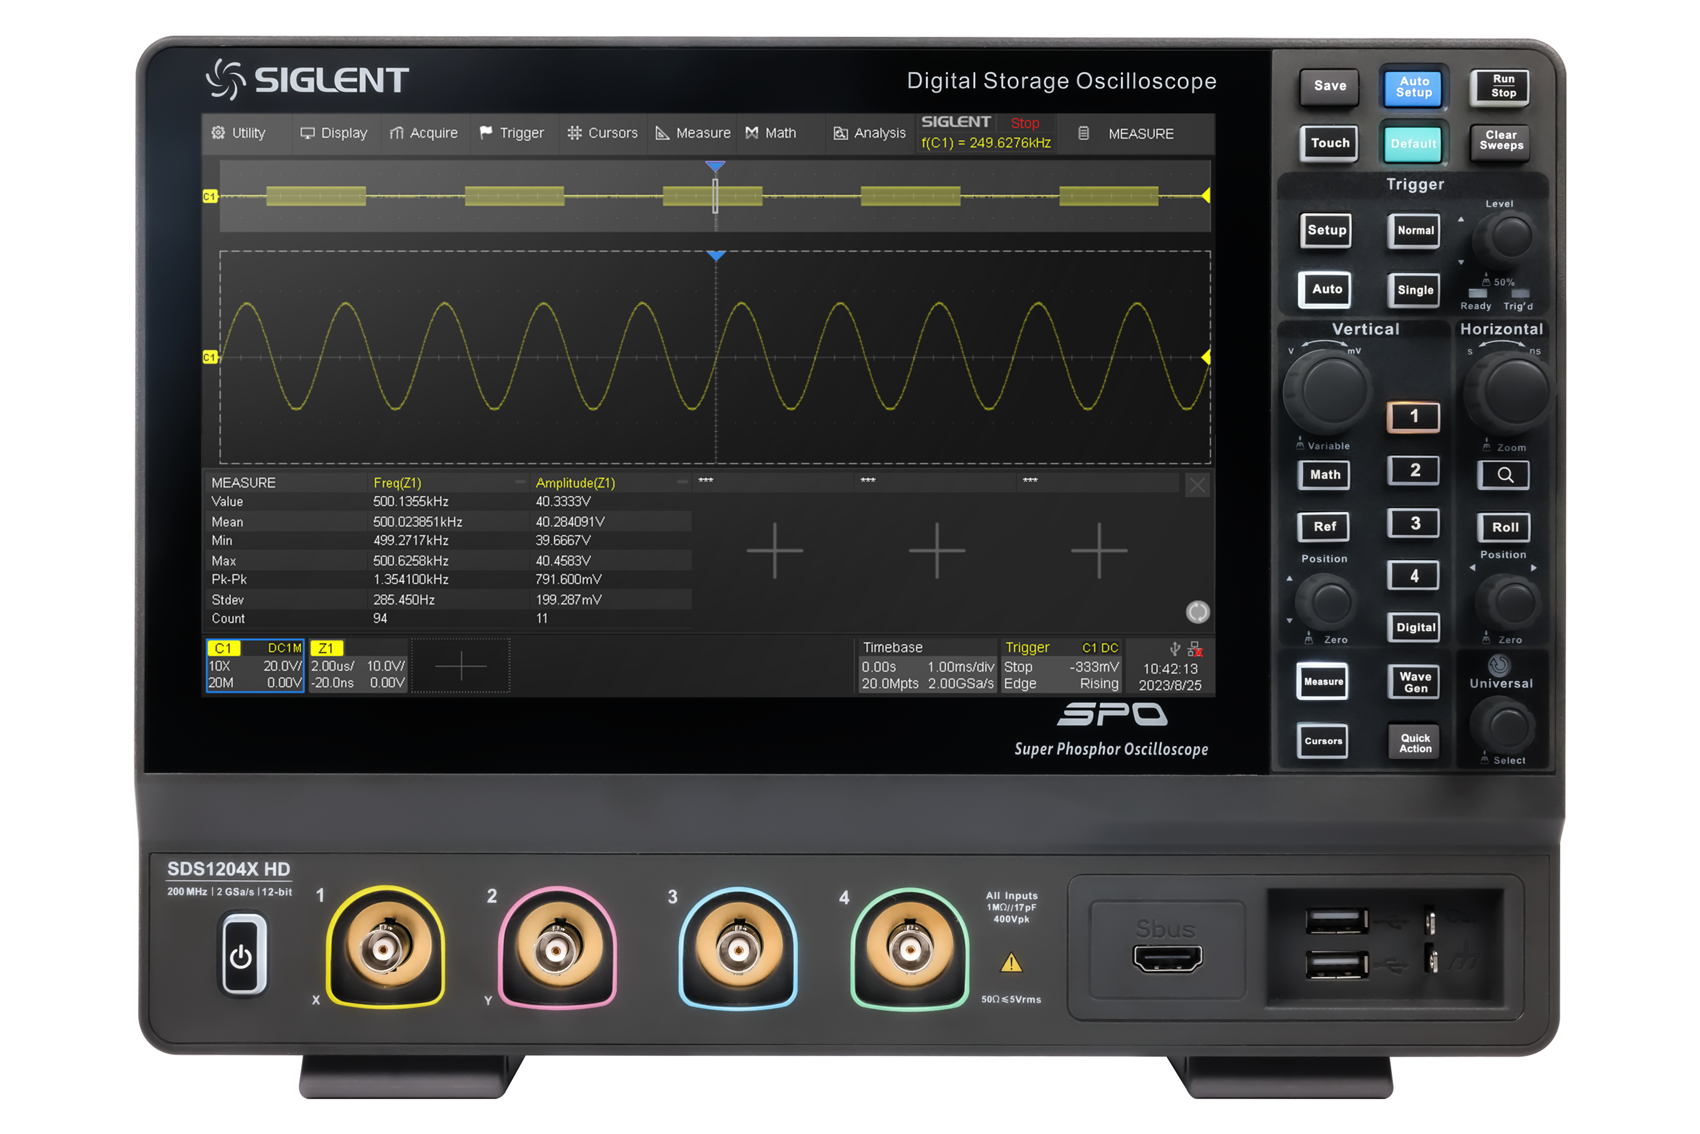The width and height of the screenshot is (1700, 1134).
Task: Click the MEASURE side menu icon
Action: 1084,133
